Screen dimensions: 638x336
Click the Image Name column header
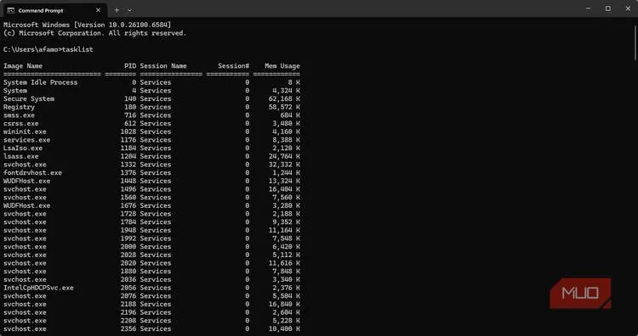[x=23, y=65]
